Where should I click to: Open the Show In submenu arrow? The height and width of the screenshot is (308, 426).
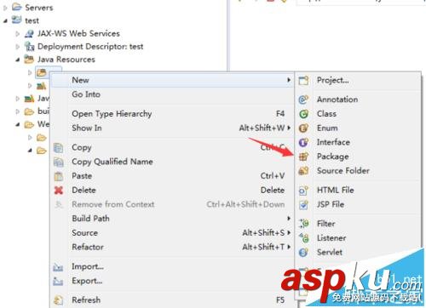point(289,128)
